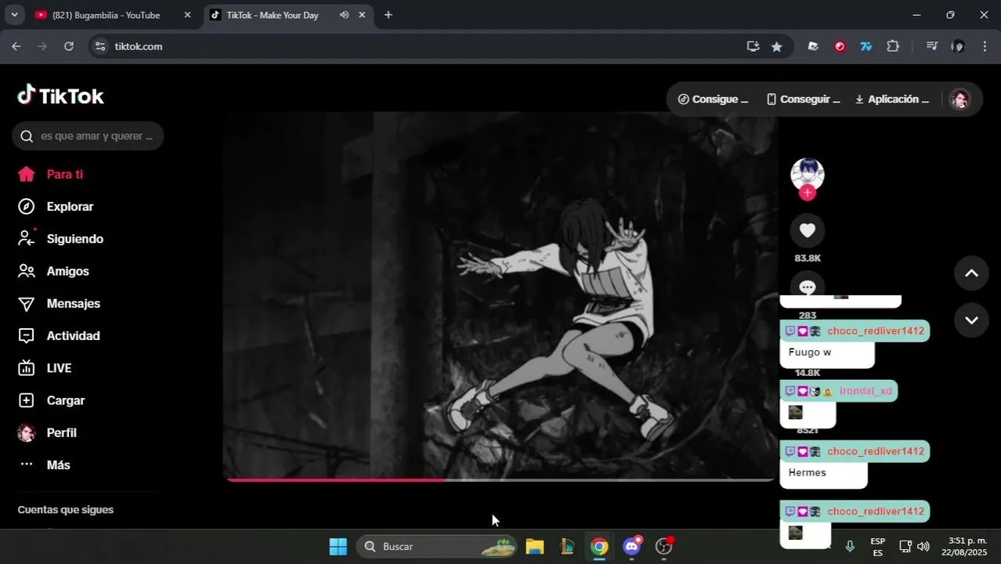1001x564 pixels.
Task: Open the Roblox-style cube extension icon
Action: click(813, 46)
